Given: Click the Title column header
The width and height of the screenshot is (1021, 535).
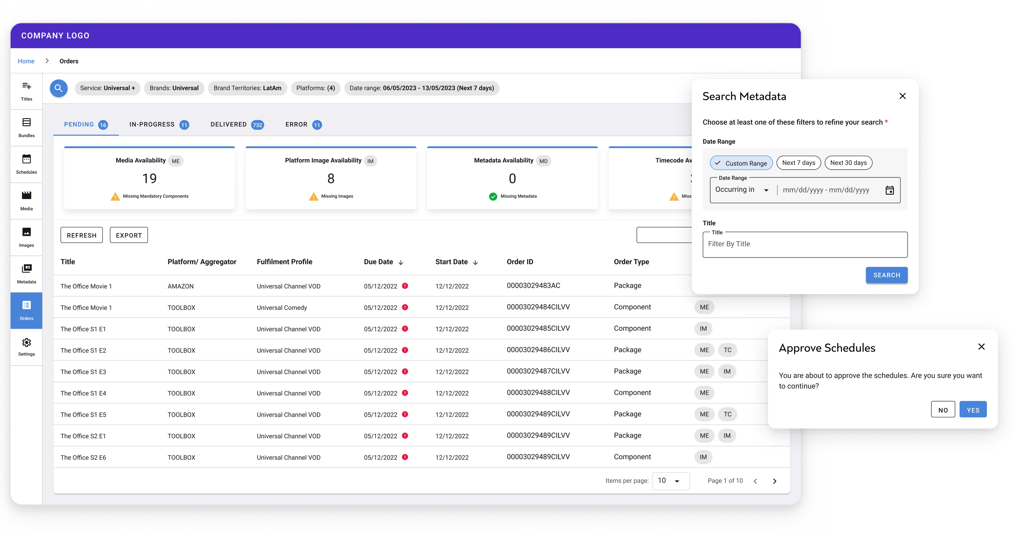Looking at the screenshot, I should pyautogui.click(x=68, y=261).
